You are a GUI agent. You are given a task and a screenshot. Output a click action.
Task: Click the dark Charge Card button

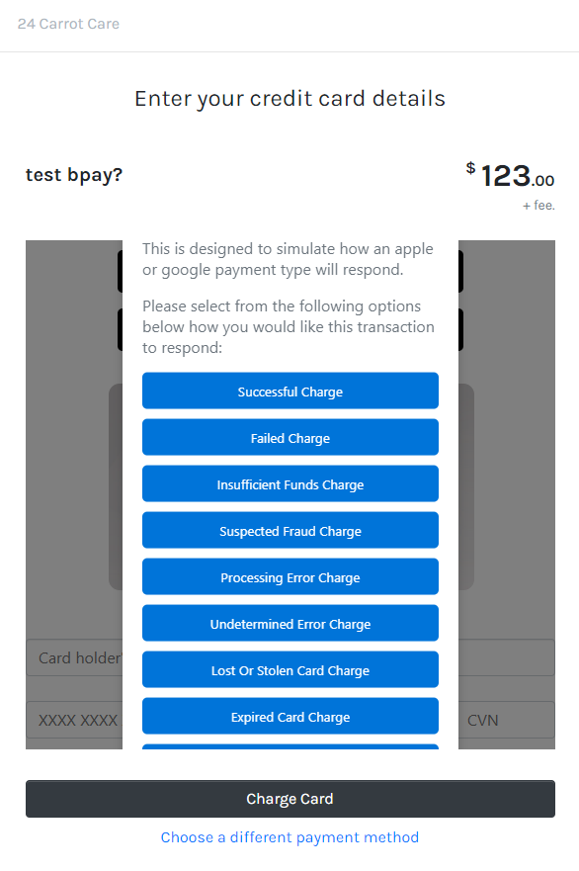pyautogui.click(x=290, y=799)
